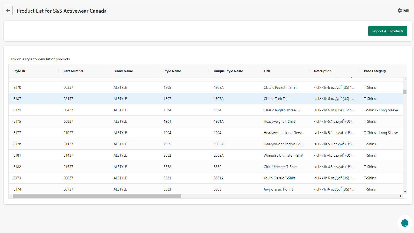414x233 pixels.
Task: Sort by Style ID column header
Action: coord(19,71)
